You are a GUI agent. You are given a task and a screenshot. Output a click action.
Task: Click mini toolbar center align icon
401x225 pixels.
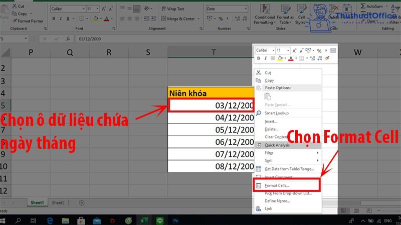coord(273,58)
